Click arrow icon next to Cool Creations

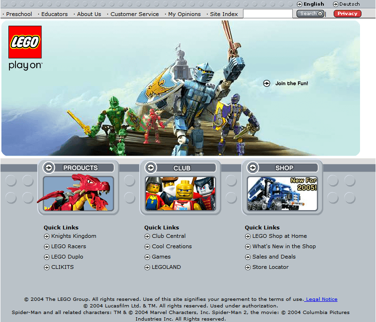147,247
